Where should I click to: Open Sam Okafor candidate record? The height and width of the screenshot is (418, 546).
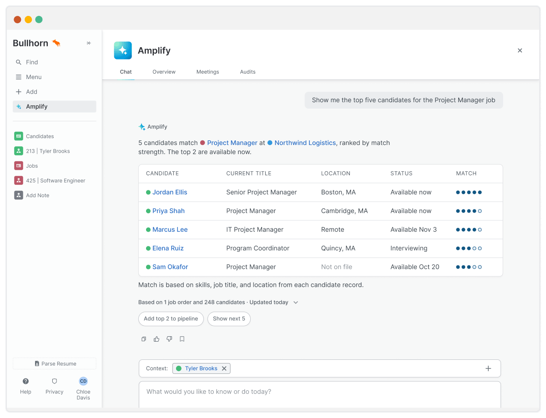tap(170, 267)
